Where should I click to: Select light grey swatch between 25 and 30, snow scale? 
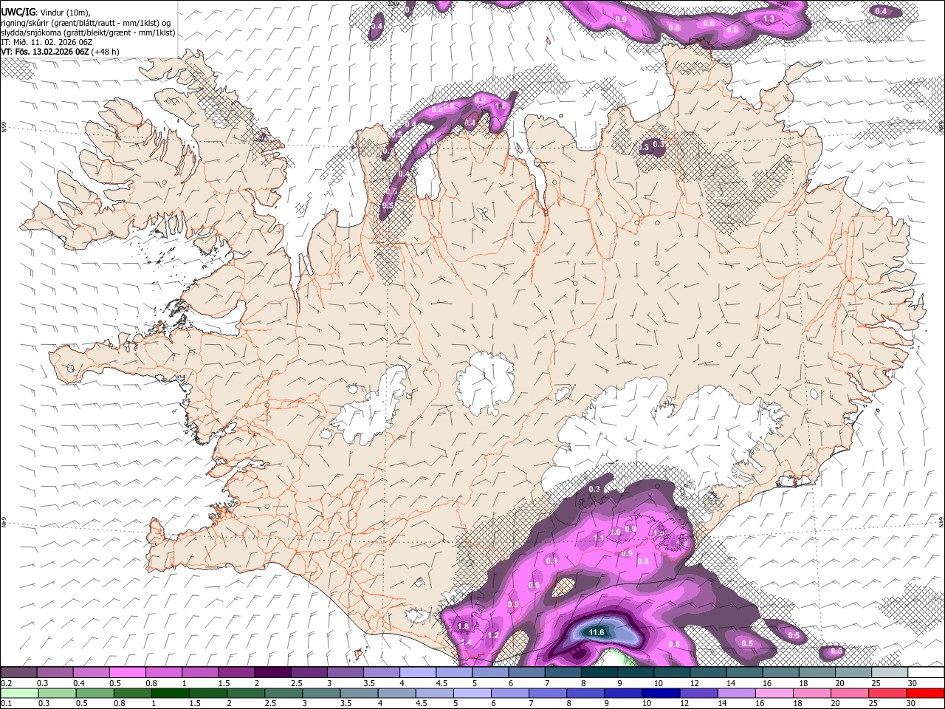890,673
